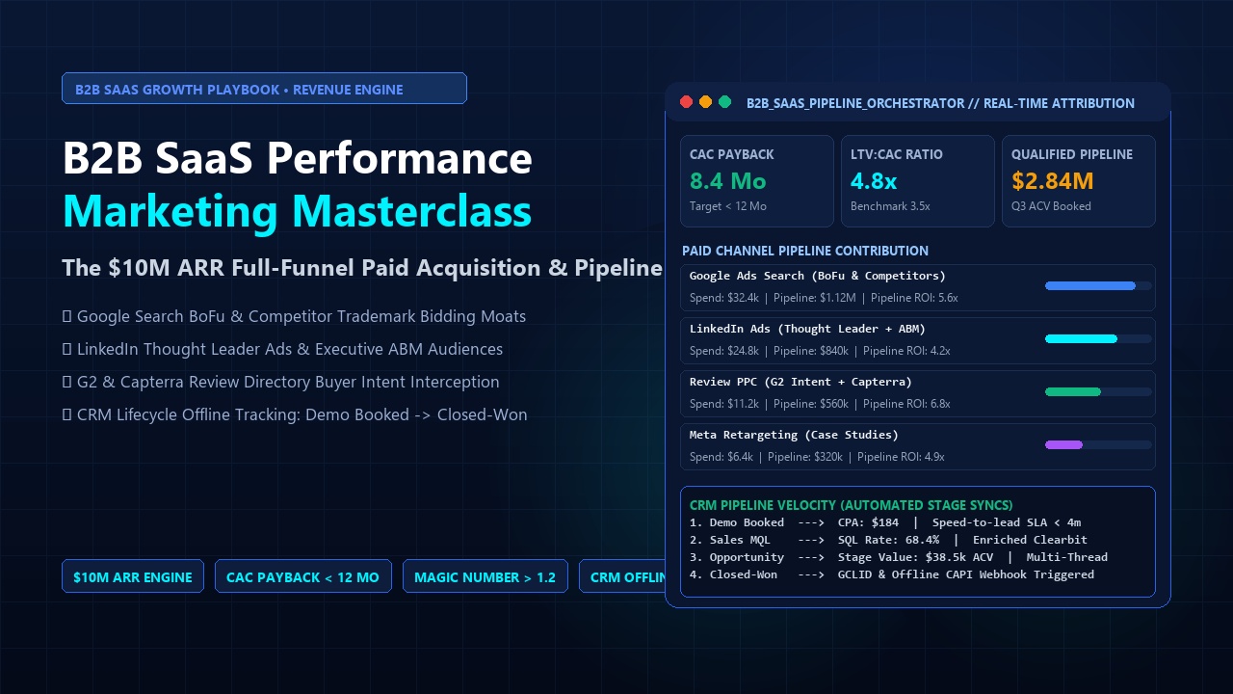Click the green window dot in orchestrator panel
This screenshot has width=1233, height=694.
(x=724, y=102)
